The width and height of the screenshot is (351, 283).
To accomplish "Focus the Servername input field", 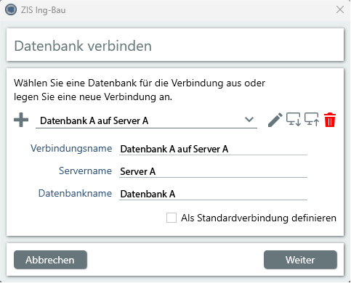I will [213, 171].
